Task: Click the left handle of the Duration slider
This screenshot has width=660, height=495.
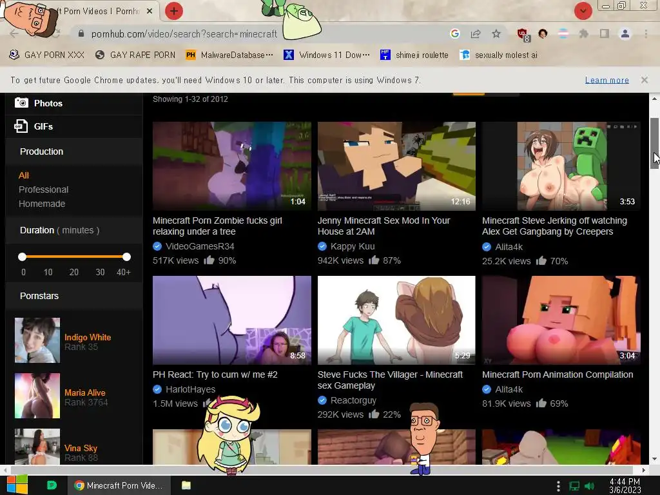Action: (x=23, y=257)
